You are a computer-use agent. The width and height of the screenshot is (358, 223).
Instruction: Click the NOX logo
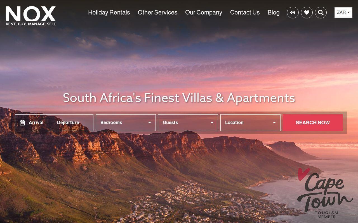click(x=31, y=16)
